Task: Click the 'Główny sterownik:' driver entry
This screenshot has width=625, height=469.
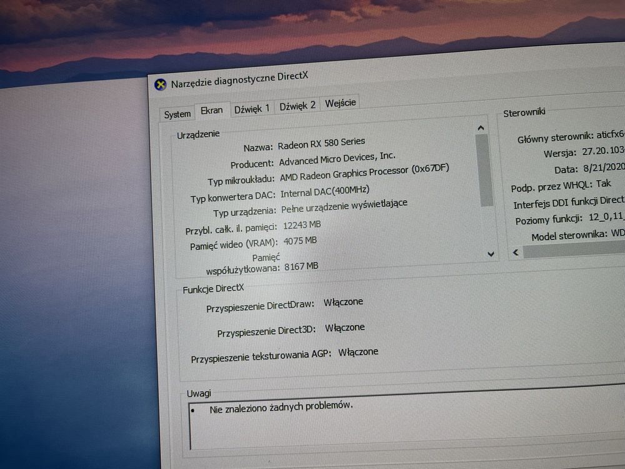Action: pos(571,136)
